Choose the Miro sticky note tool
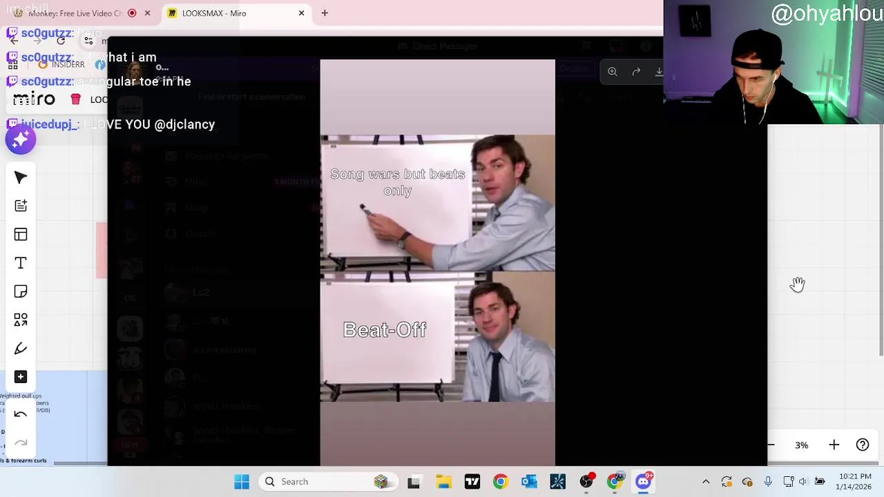Viewport: 884px width, 497px height. tap(21, 291)
